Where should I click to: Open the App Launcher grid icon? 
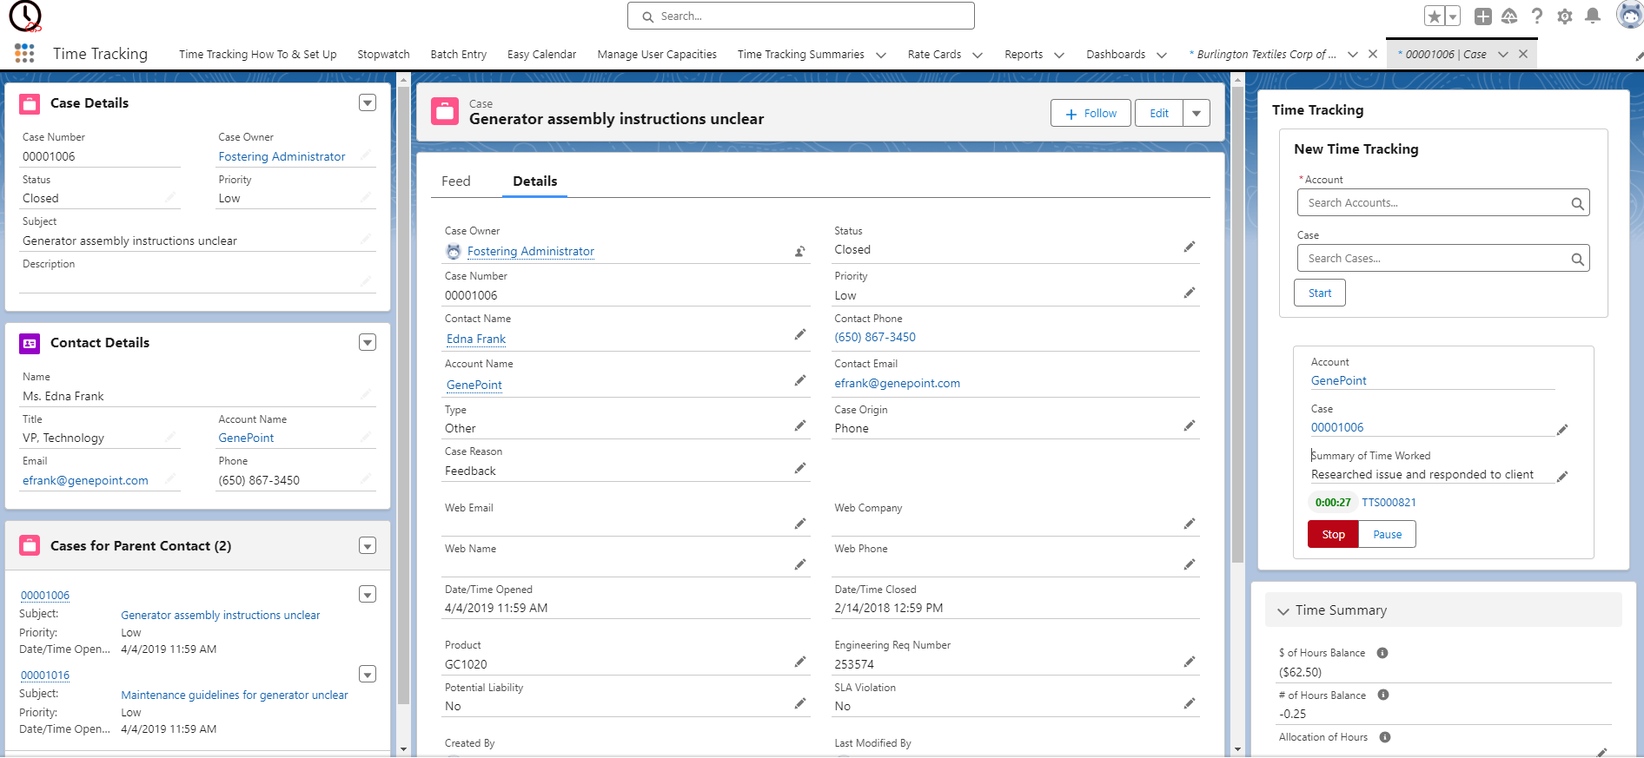click(x=24, y=54)
